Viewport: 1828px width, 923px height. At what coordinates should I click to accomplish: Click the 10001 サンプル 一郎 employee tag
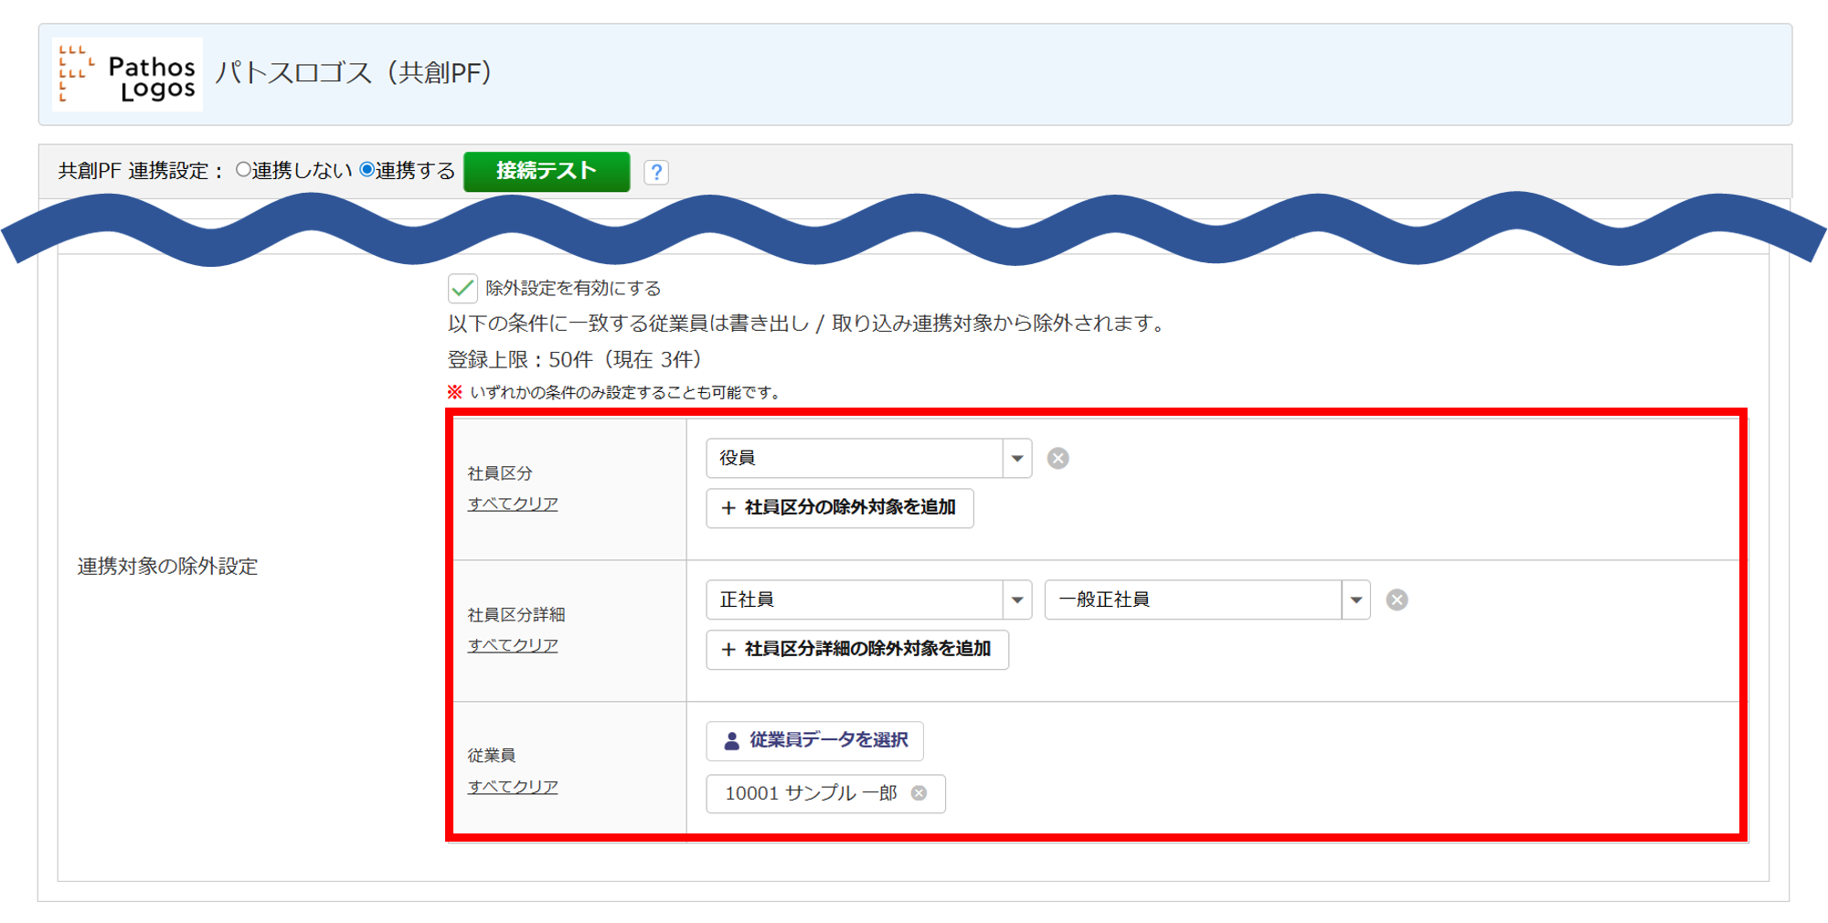point(810,793)
